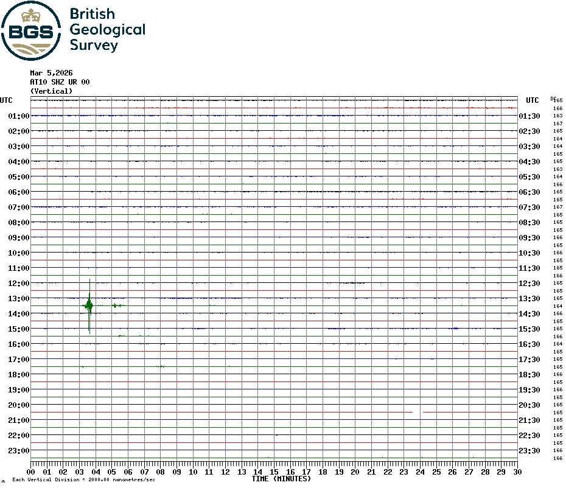Screen dimensions: 566x488
Task: Click the 30 minute tick label
Action: 517,472
